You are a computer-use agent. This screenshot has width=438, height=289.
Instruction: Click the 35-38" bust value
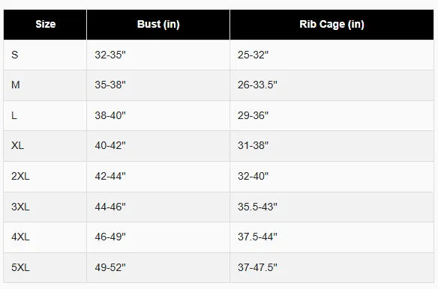(110, 85)
